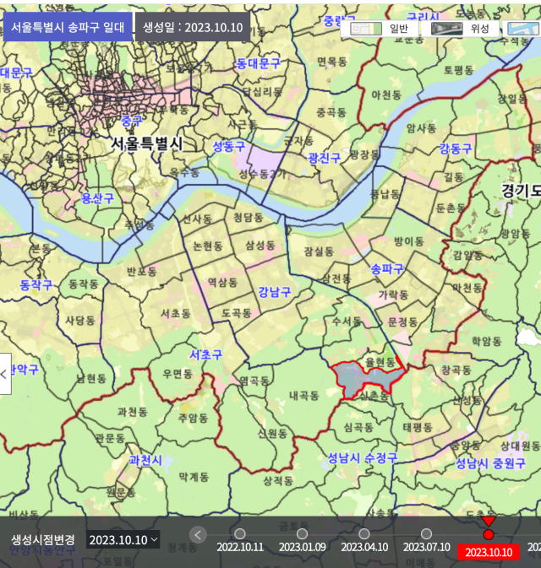Click the 광진구 district label

click(x=325, y=158)
